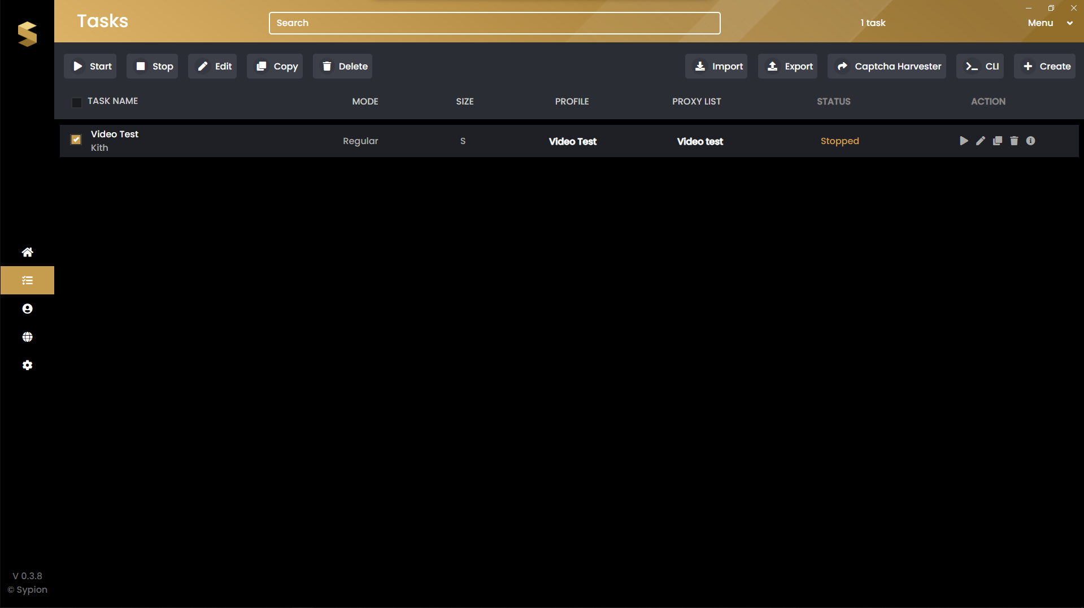The width and height of the screenshot is (1084, 608).
Task: Click the trash icon in task row
Action: (1014, 141)
